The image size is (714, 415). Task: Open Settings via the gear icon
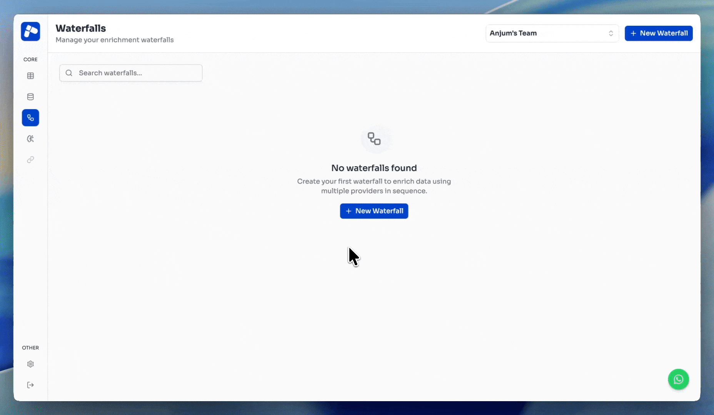(31, 364)
